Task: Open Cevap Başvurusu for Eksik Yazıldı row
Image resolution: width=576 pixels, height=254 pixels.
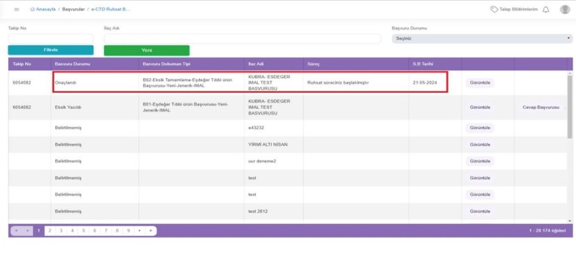Action: [x=540, y=107]
